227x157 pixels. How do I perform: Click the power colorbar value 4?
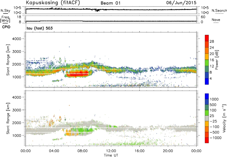tap(211, 79)
